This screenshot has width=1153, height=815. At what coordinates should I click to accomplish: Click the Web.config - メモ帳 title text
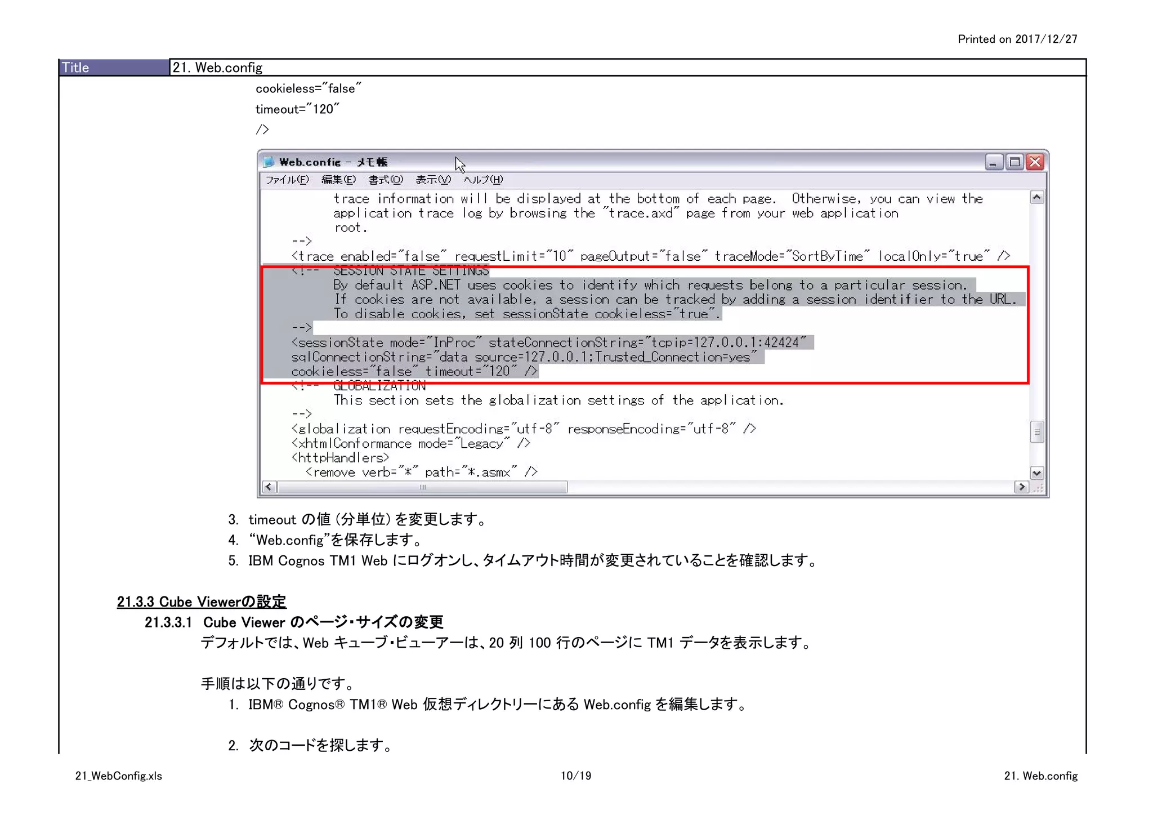pyautogui.click(x=333, y=162)
